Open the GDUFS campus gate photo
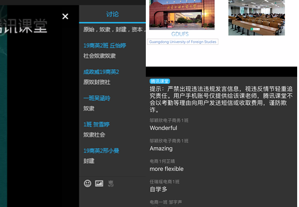This screenshot has width=299, height=207. (181, 15)
